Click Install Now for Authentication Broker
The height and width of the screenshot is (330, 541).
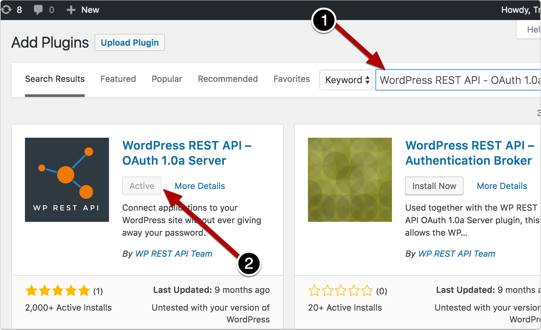434,186
